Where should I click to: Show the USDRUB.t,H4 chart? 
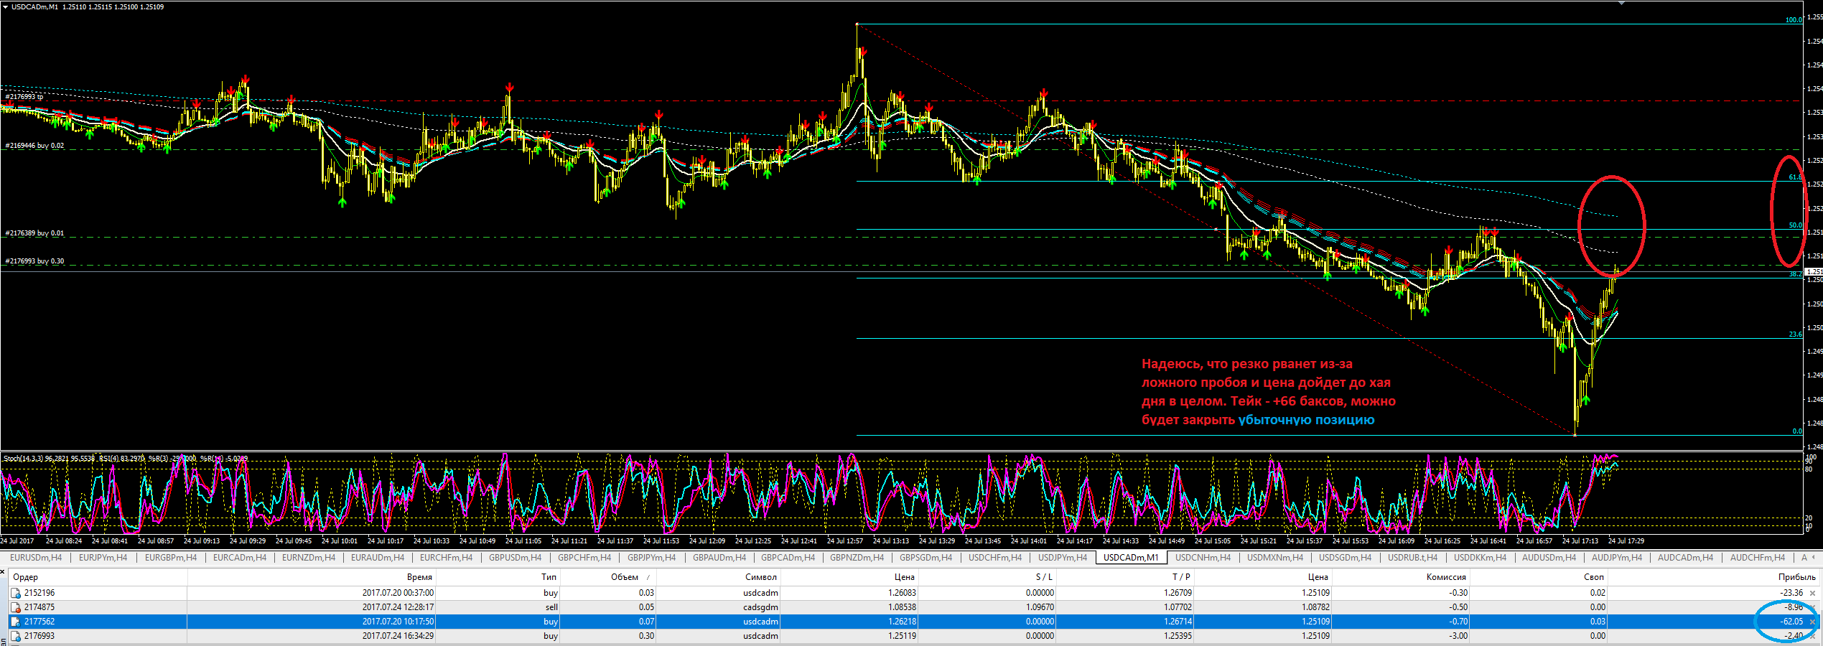pos(1413,558)
